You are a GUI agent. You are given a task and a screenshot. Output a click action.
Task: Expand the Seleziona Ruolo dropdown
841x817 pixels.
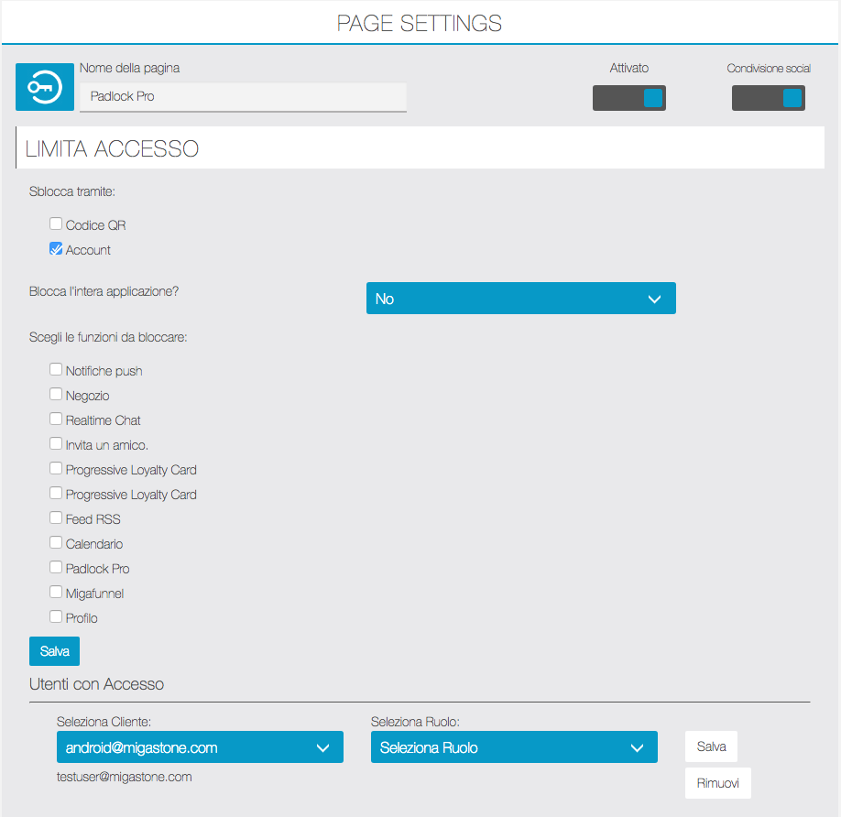point(514,746)
